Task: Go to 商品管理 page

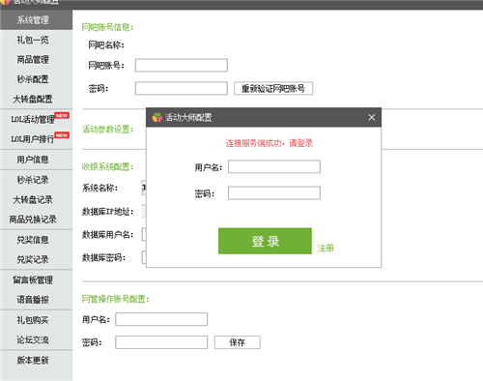Action: click(x=33, y=60)
